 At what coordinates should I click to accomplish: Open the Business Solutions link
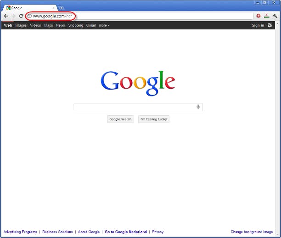[x=57, y=232]
